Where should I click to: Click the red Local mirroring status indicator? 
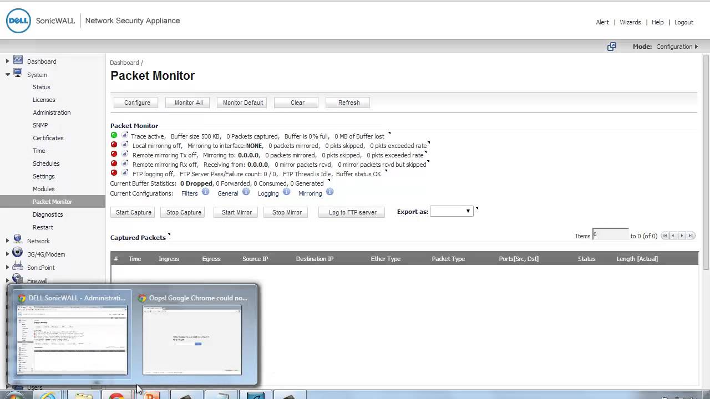tap(114, 145)
